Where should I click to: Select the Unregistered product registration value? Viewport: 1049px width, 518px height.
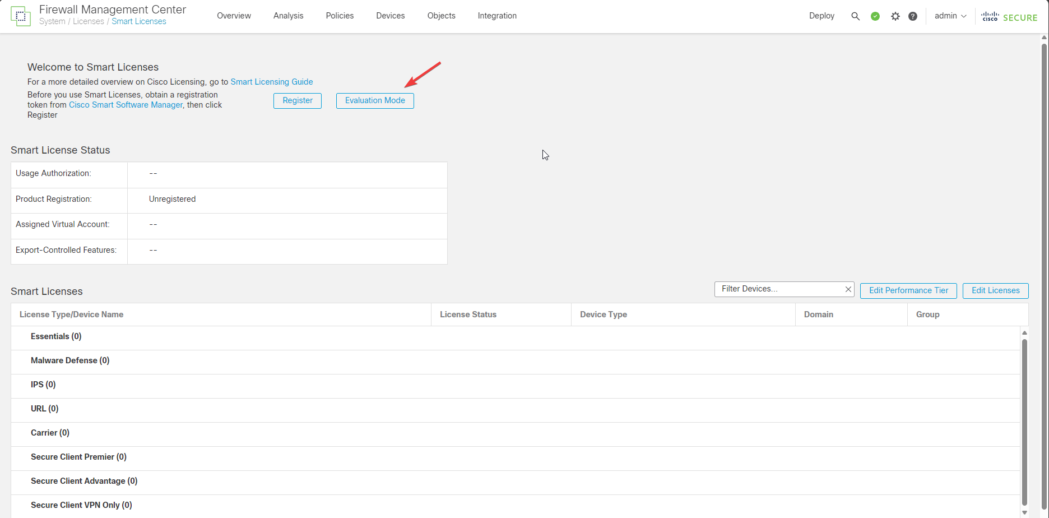coord(172,199)
